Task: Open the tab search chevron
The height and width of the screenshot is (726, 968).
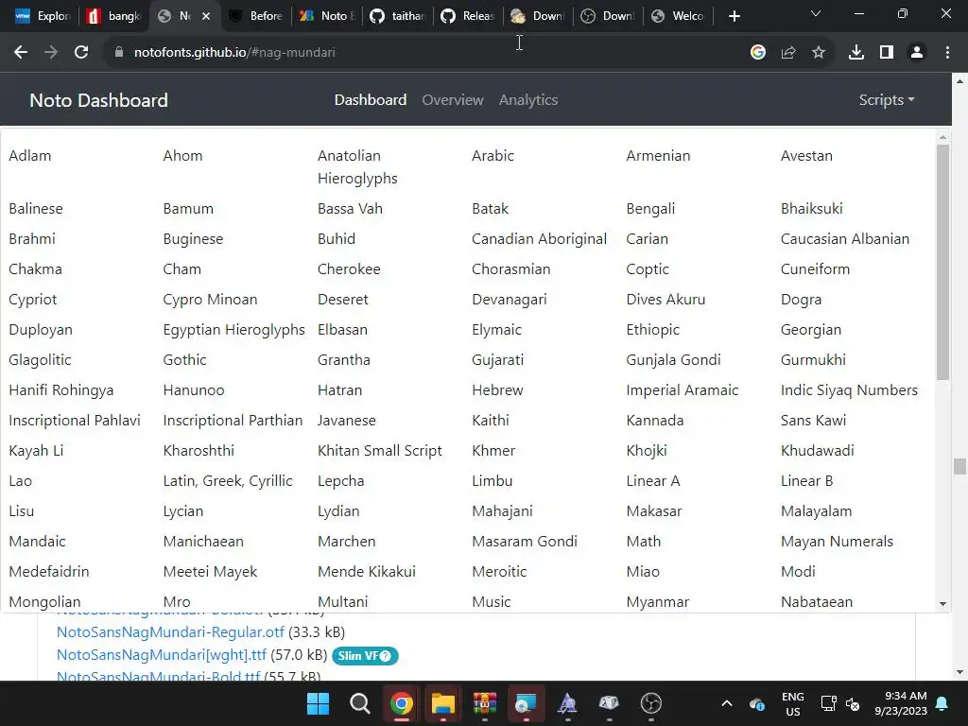Action: tap(816, 13)
